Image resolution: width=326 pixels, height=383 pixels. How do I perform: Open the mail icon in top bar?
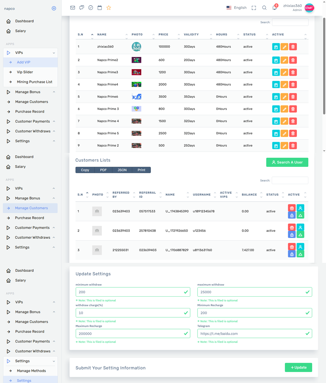click(x=73, y=8)
